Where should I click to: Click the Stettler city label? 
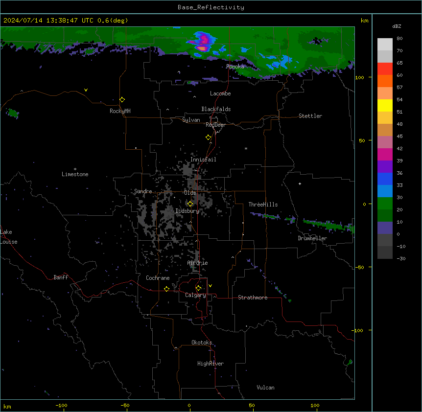[x=310, y=116]
